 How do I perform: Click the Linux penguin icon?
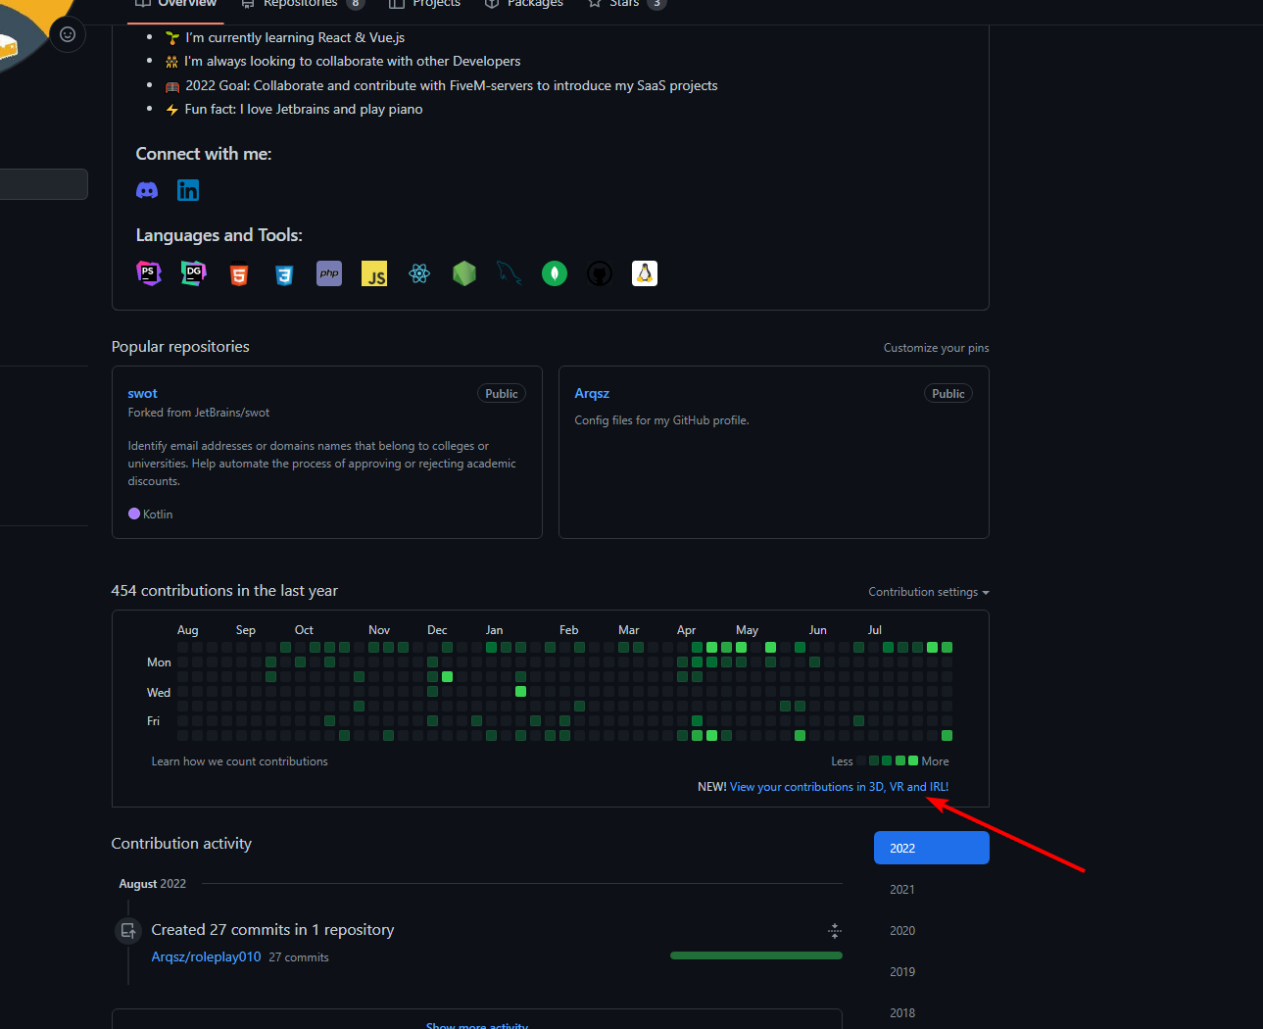[645, 273]
